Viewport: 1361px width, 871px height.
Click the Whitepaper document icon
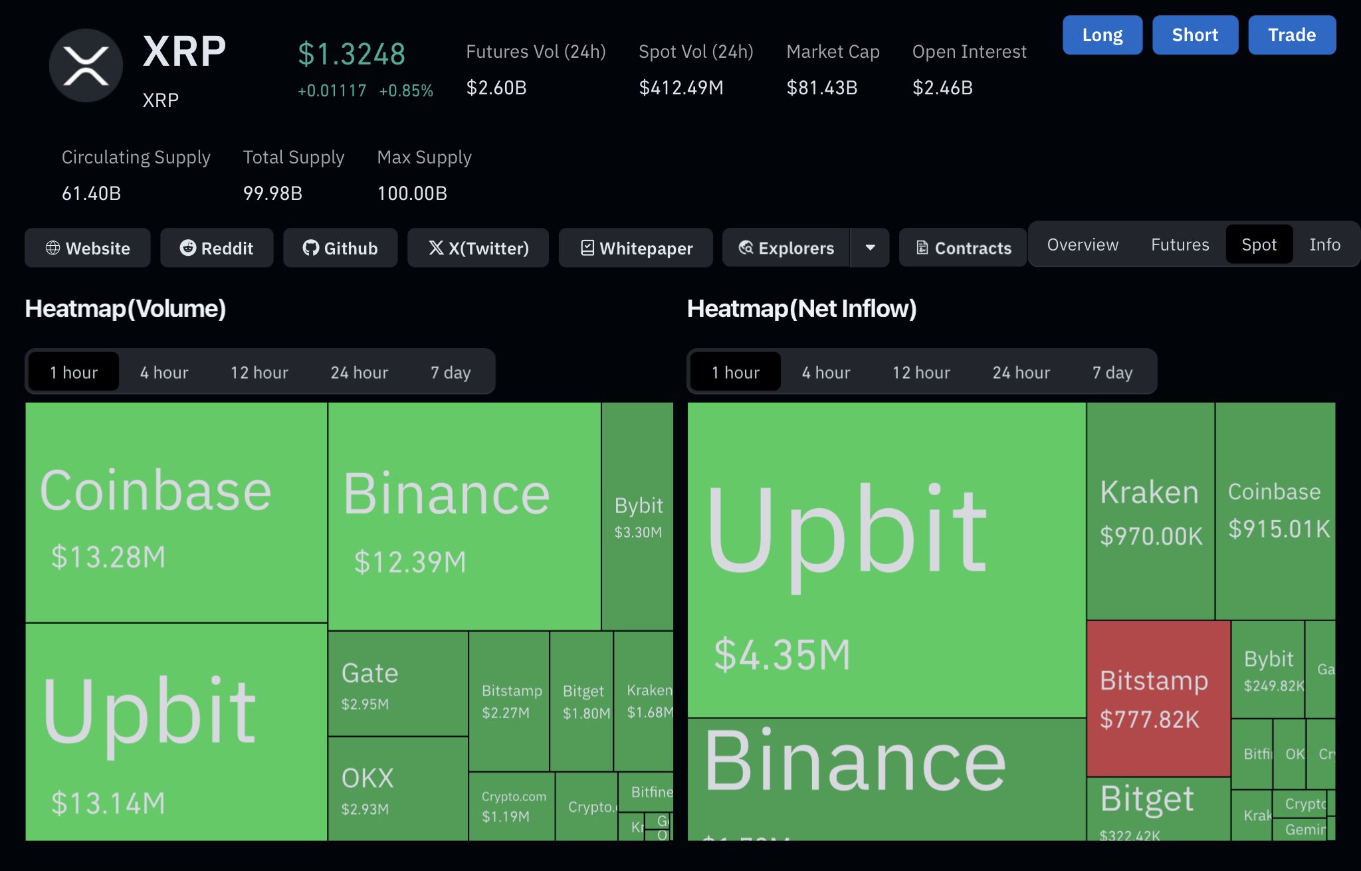[587, 248]
